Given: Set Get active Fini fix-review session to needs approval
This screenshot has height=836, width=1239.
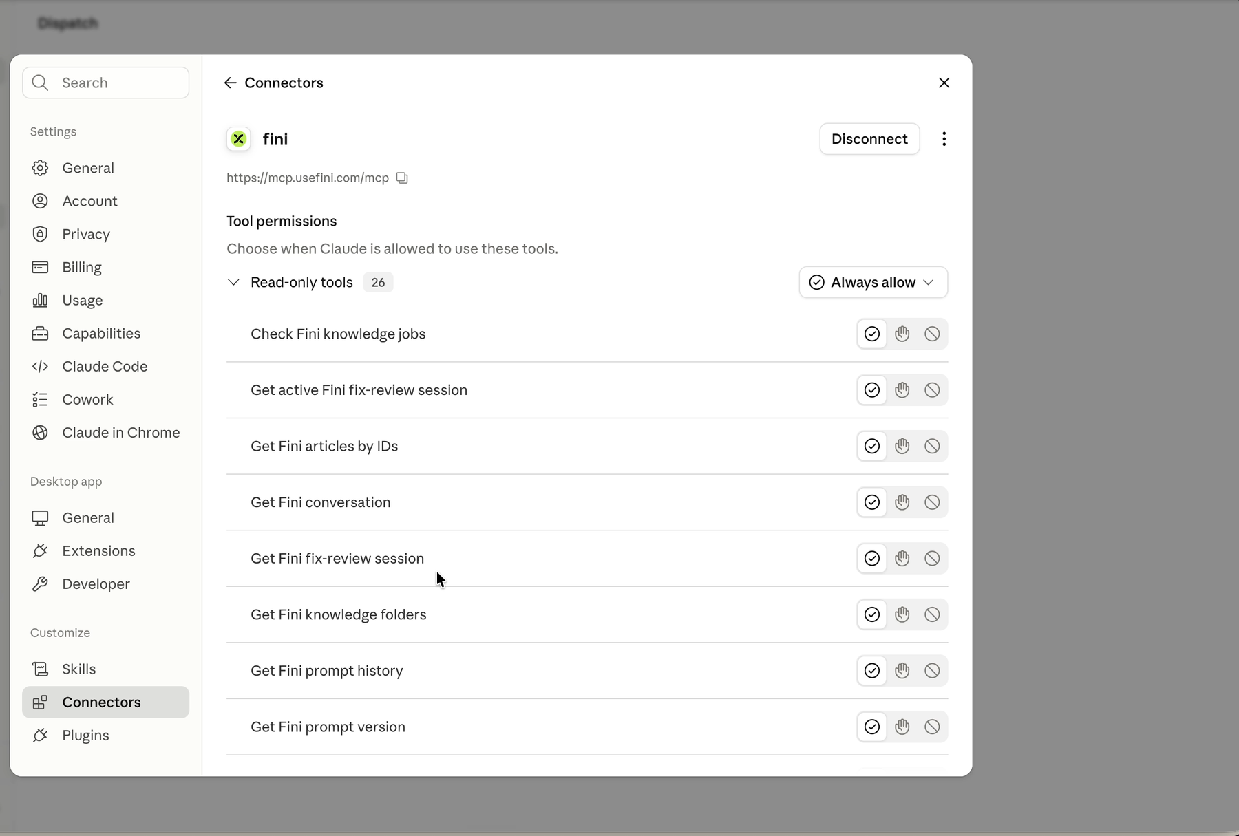Looking at the screenshot, I should tap(902, 390).
